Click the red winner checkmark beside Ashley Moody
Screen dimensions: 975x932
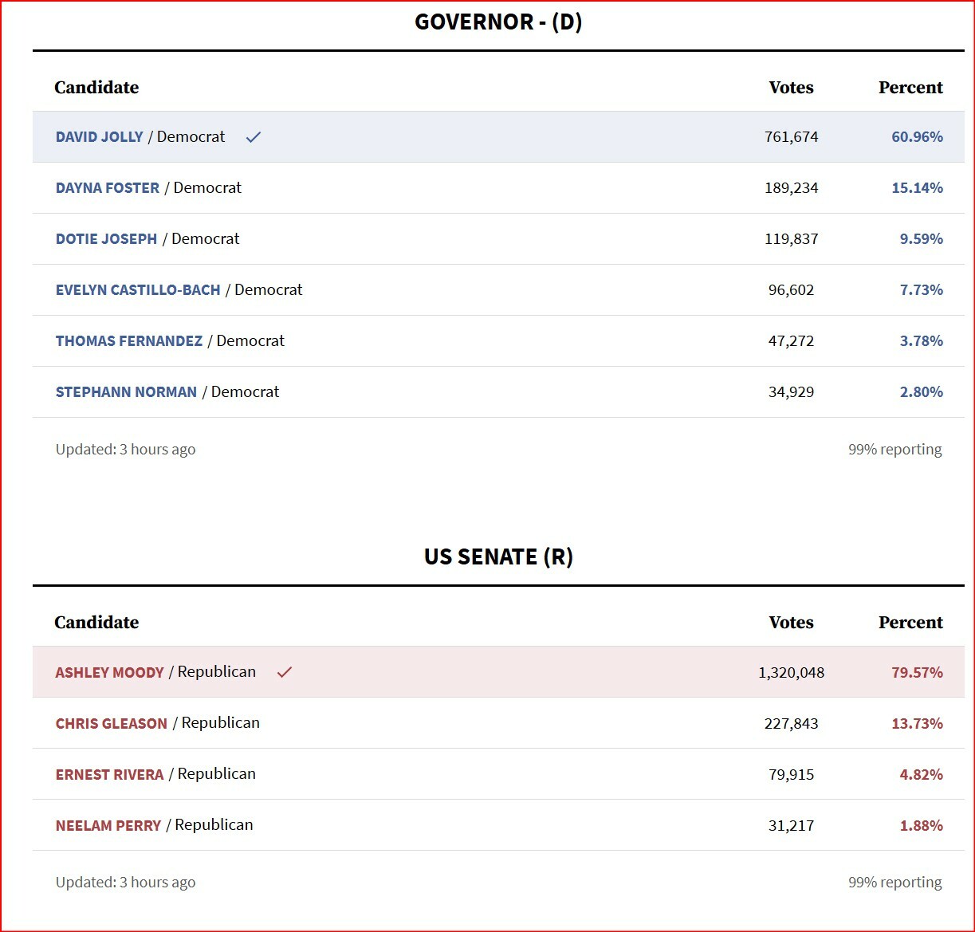[285, 672]
